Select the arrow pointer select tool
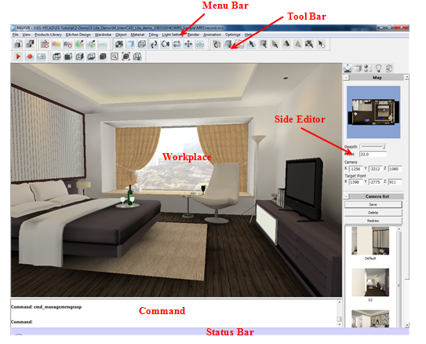 pos(251,44)
